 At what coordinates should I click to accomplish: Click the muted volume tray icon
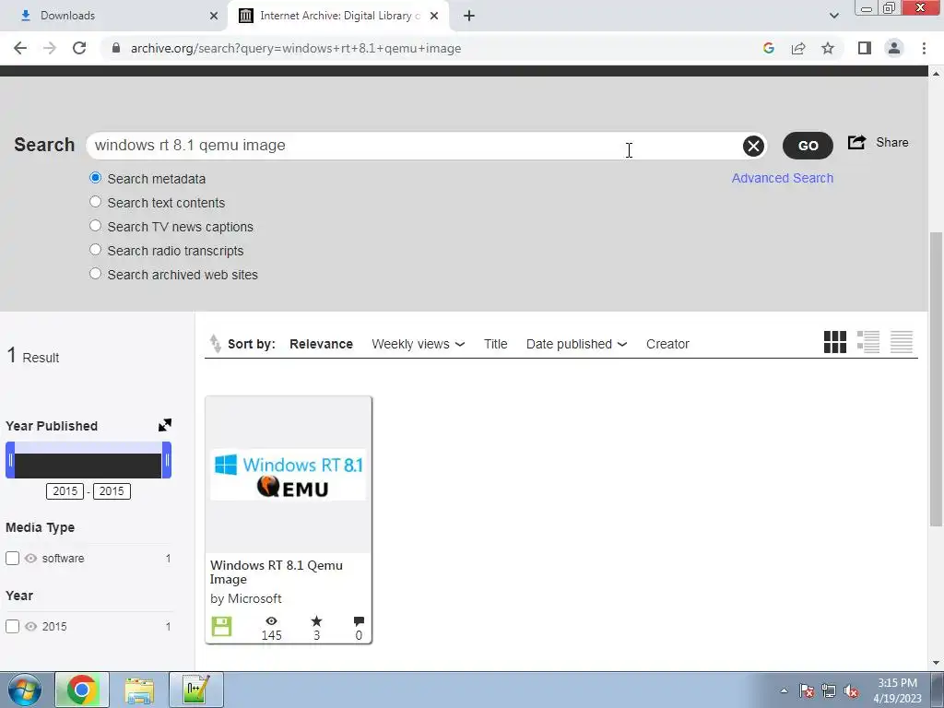(x=851, y=691)
